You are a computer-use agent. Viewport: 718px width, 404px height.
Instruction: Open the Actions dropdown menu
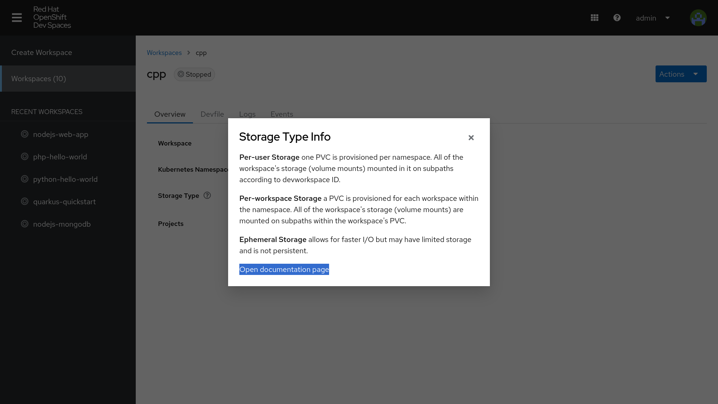[x=681, y=74]
